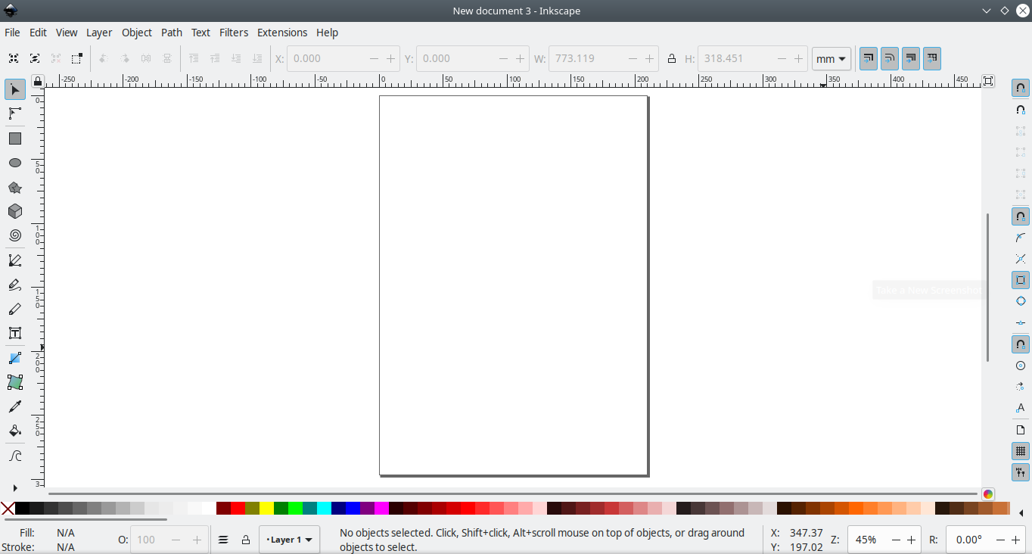The height and width of the screenshot is (554, 1032).
Task: Toggle move gradients with objects
Action: coord(911,58)
